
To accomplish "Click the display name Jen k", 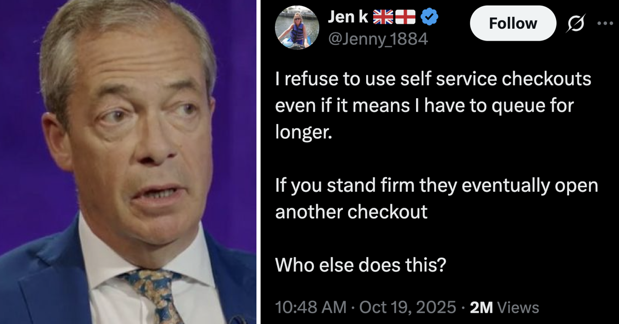I will [348, 16].
